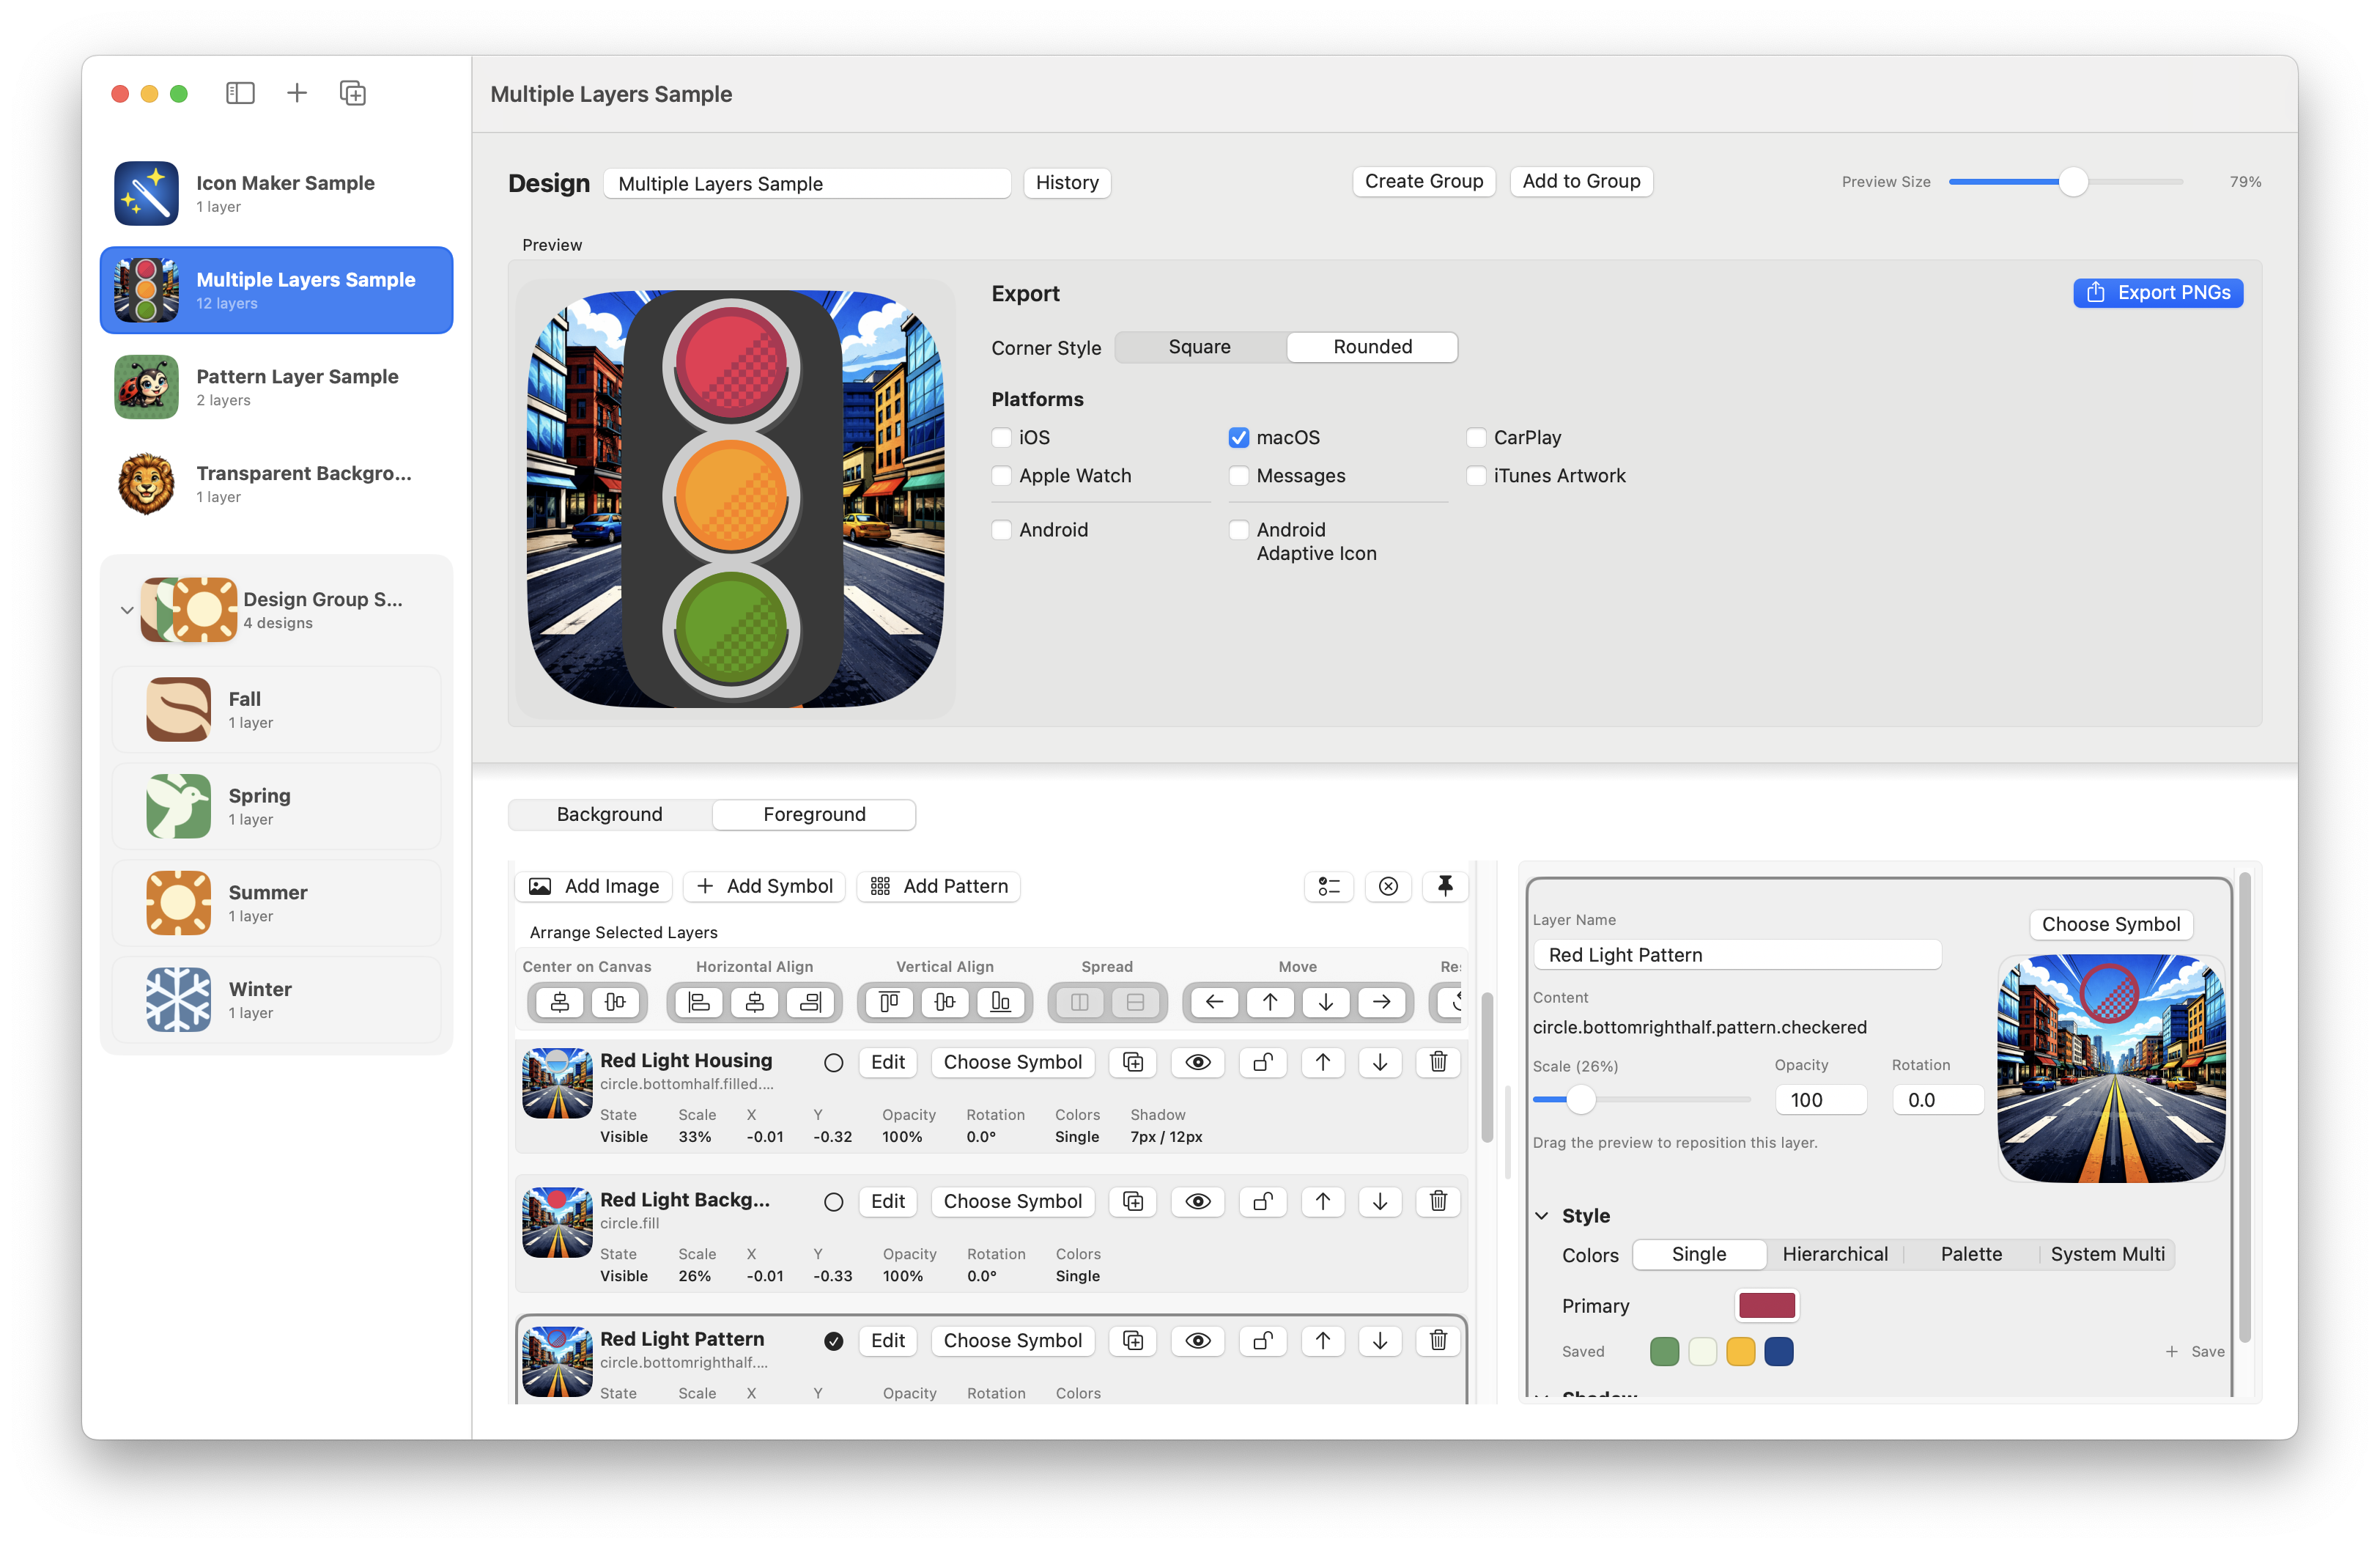Select the Red Light Backg... layer circle

[x=833, y=1201]
